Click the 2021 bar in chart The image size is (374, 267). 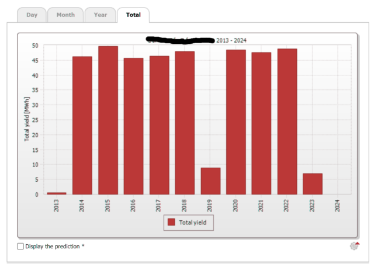click(261, 123)
